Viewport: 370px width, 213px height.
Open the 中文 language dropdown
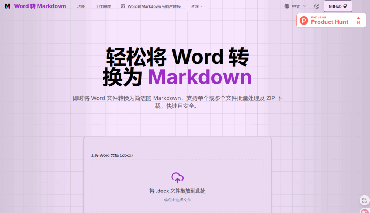click(x=296, y=6)
